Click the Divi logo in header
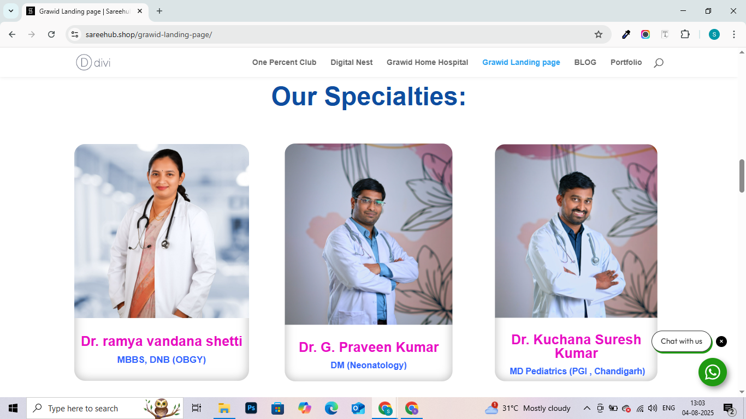The height and width of the screenshot is (419, 746). (x=93, y=62)
